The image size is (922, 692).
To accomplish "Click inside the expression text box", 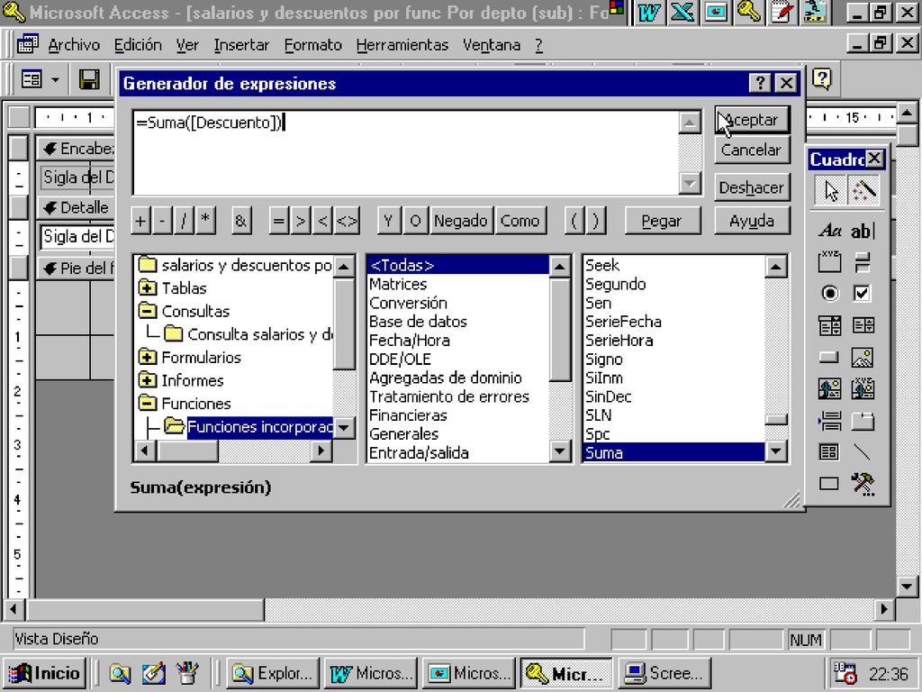I will click(406, 153).
